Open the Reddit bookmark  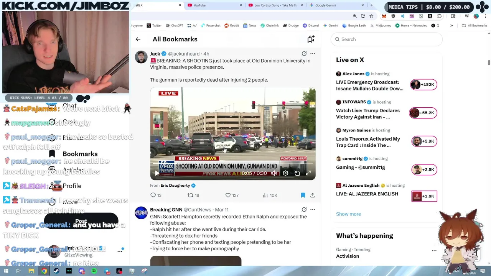tap(232, 26)
